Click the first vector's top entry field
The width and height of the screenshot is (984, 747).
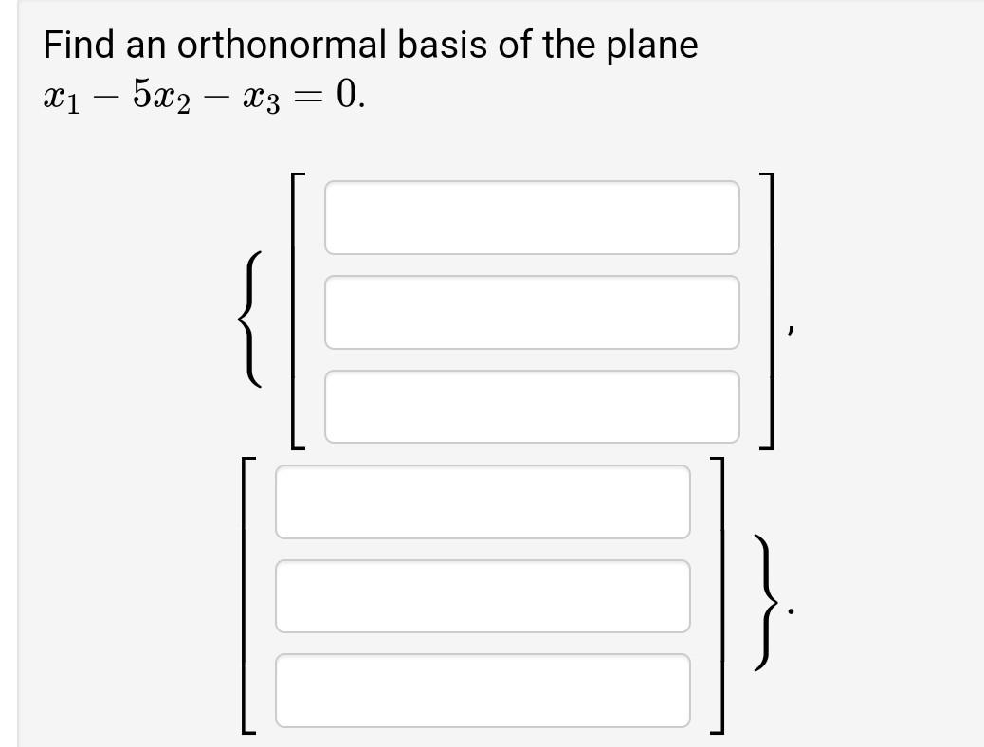[x=532, y=218]
